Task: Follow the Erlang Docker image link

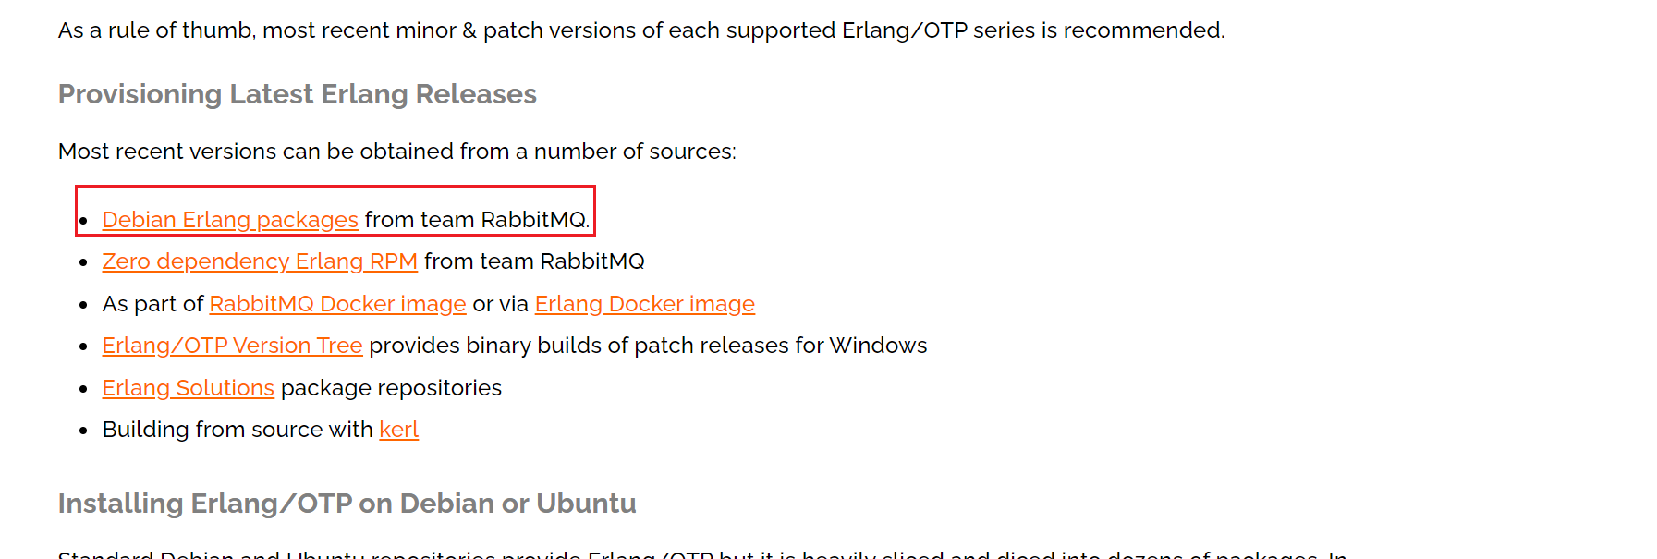Action: (644, 304)
